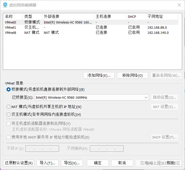The width and height of the screenshot is (185, 170).
Task: Click 导出(X)... button
Action: pyautogui.click(x=72, y=163)
